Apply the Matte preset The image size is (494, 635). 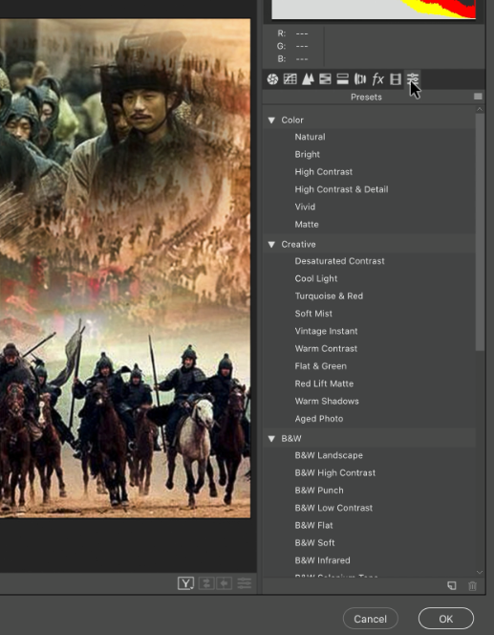(307, 224)
